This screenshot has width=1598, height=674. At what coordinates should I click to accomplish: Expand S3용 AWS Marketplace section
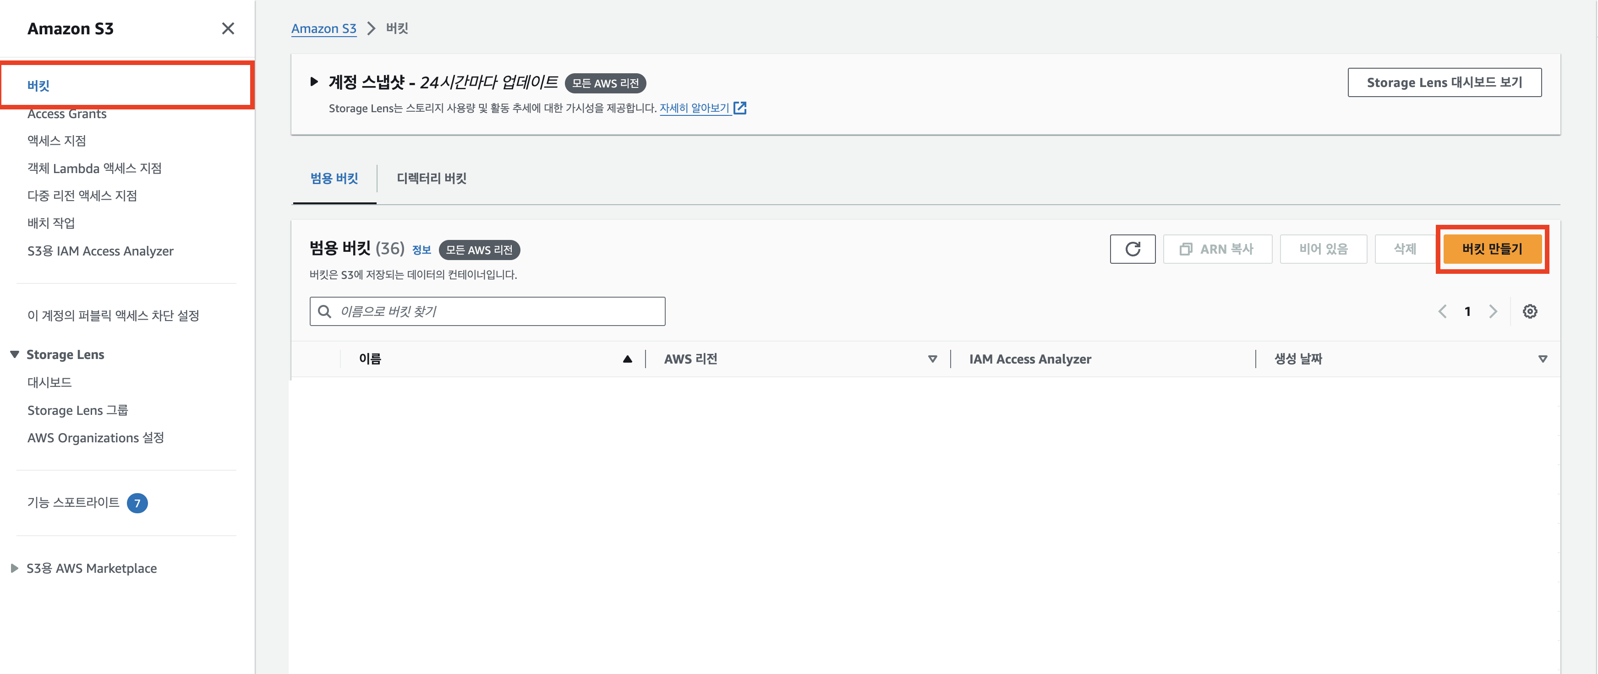14,568
